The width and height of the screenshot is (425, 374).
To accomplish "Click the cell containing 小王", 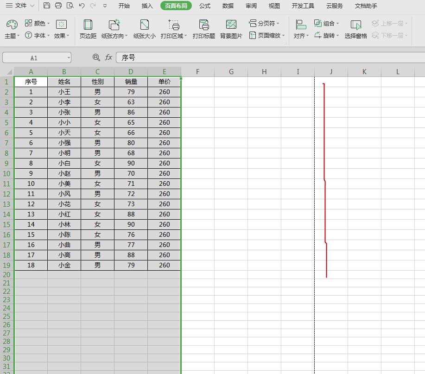I will click(x=64, y=92).
